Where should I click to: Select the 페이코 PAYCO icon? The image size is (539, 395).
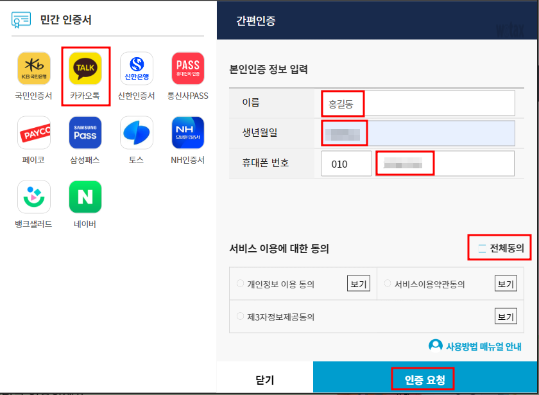pos(33,133)
